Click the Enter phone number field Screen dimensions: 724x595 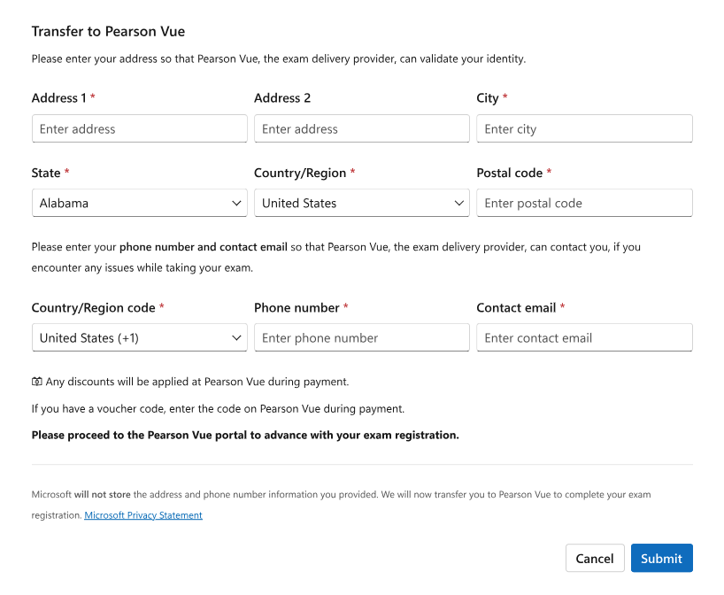[361, 337]
